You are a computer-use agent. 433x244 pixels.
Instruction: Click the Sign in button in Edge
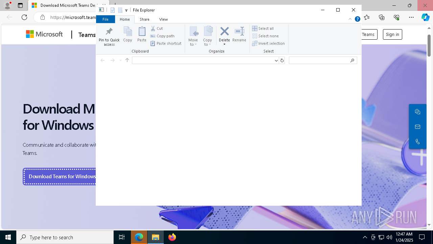tap(392, 34)
